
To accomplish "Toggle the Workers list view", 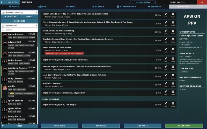I will point(10,17).
